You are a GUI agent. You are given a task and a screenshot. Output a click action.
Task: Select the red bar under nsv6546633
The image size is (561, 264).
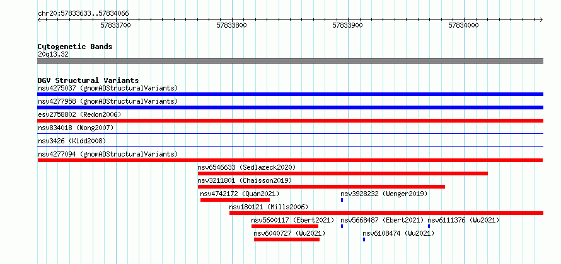tap(343, 173)
